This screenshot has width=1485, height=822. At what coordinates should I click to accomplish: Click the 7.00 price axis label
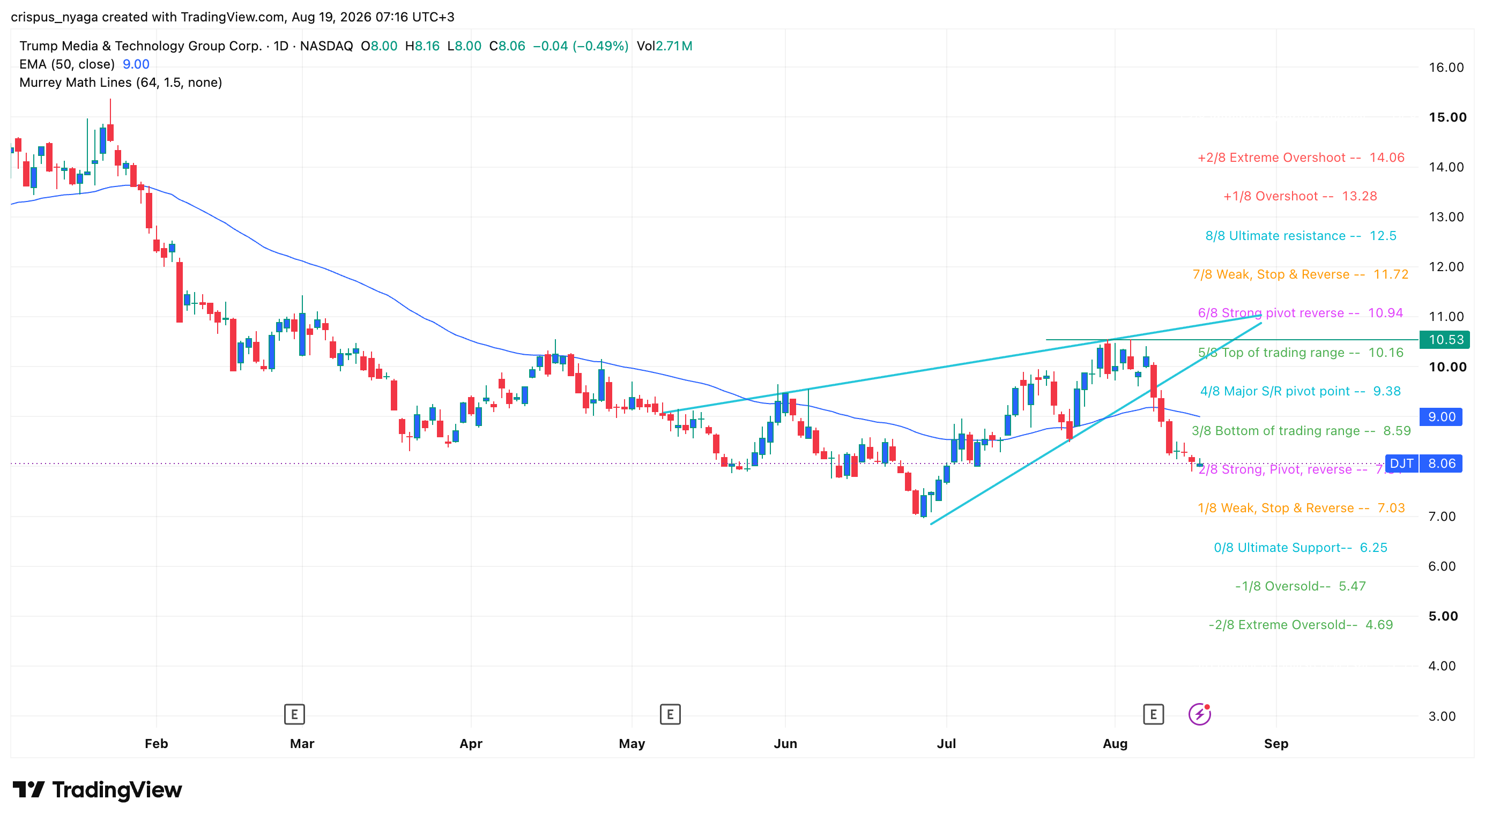click(1442, 516)
